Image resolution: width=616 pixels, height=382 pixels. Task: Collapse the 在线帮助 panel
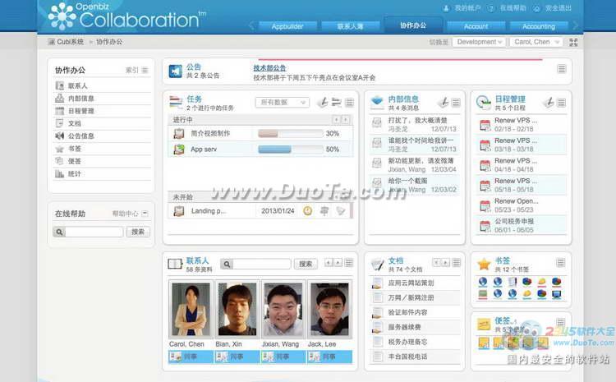coord(145,214)
